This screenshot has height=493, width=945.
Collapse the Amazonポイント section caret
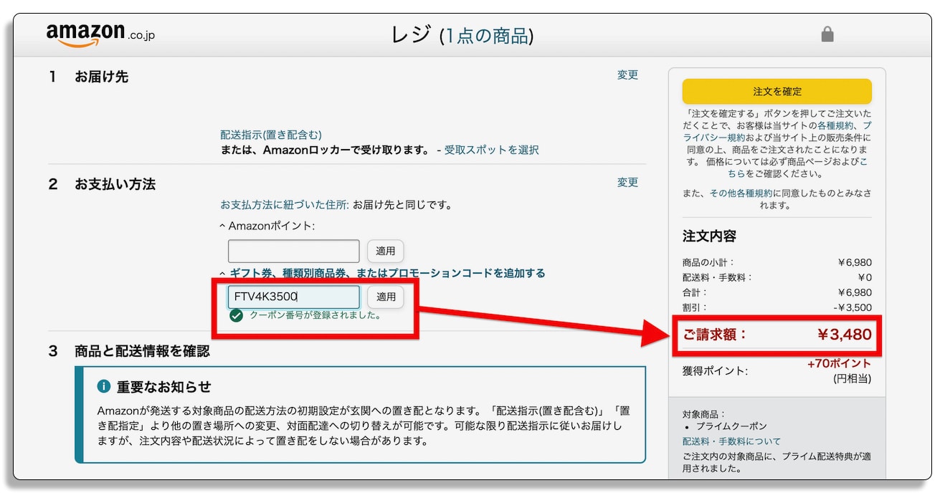click(x=223, y=226)
